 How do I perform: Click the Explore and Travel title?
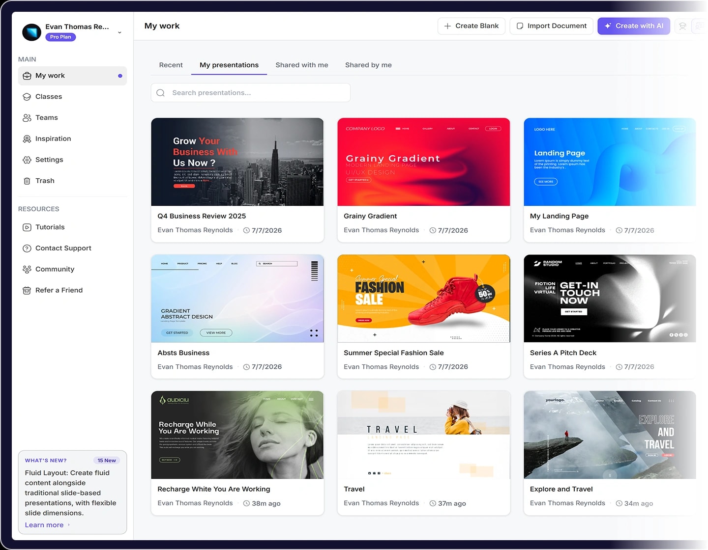point(561,489)
